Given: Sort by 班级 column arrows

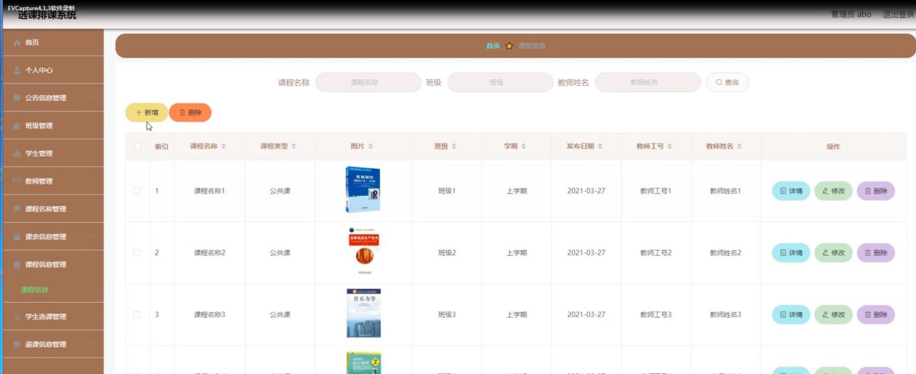Looking at the screenshot, I should point(454,146).
